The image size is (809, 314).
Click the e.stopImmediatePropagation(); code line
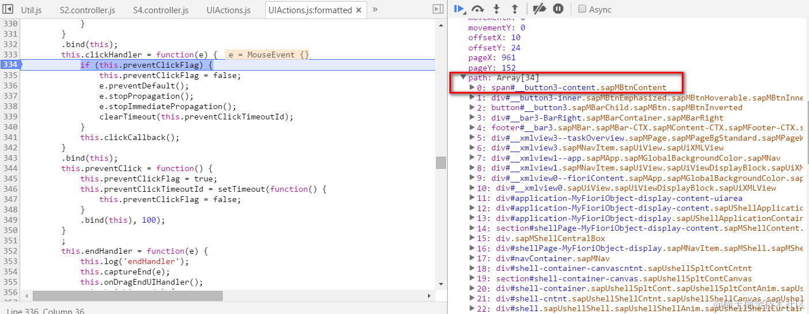(x=167, y=106)
